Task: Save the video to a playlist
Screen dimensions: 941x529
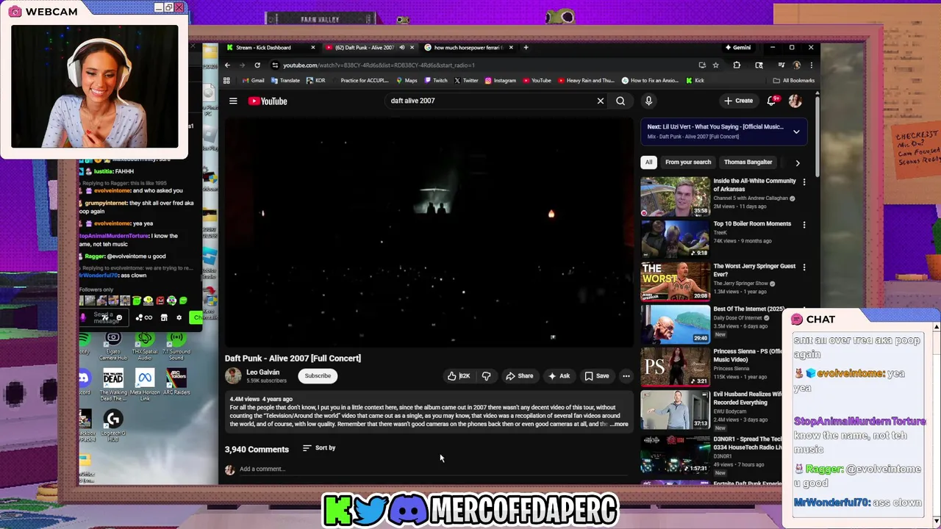Action: click(x=597, y=376)
